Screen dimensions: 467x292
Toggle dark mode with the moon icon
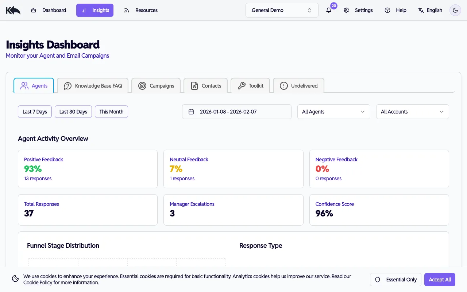point(455,10)
